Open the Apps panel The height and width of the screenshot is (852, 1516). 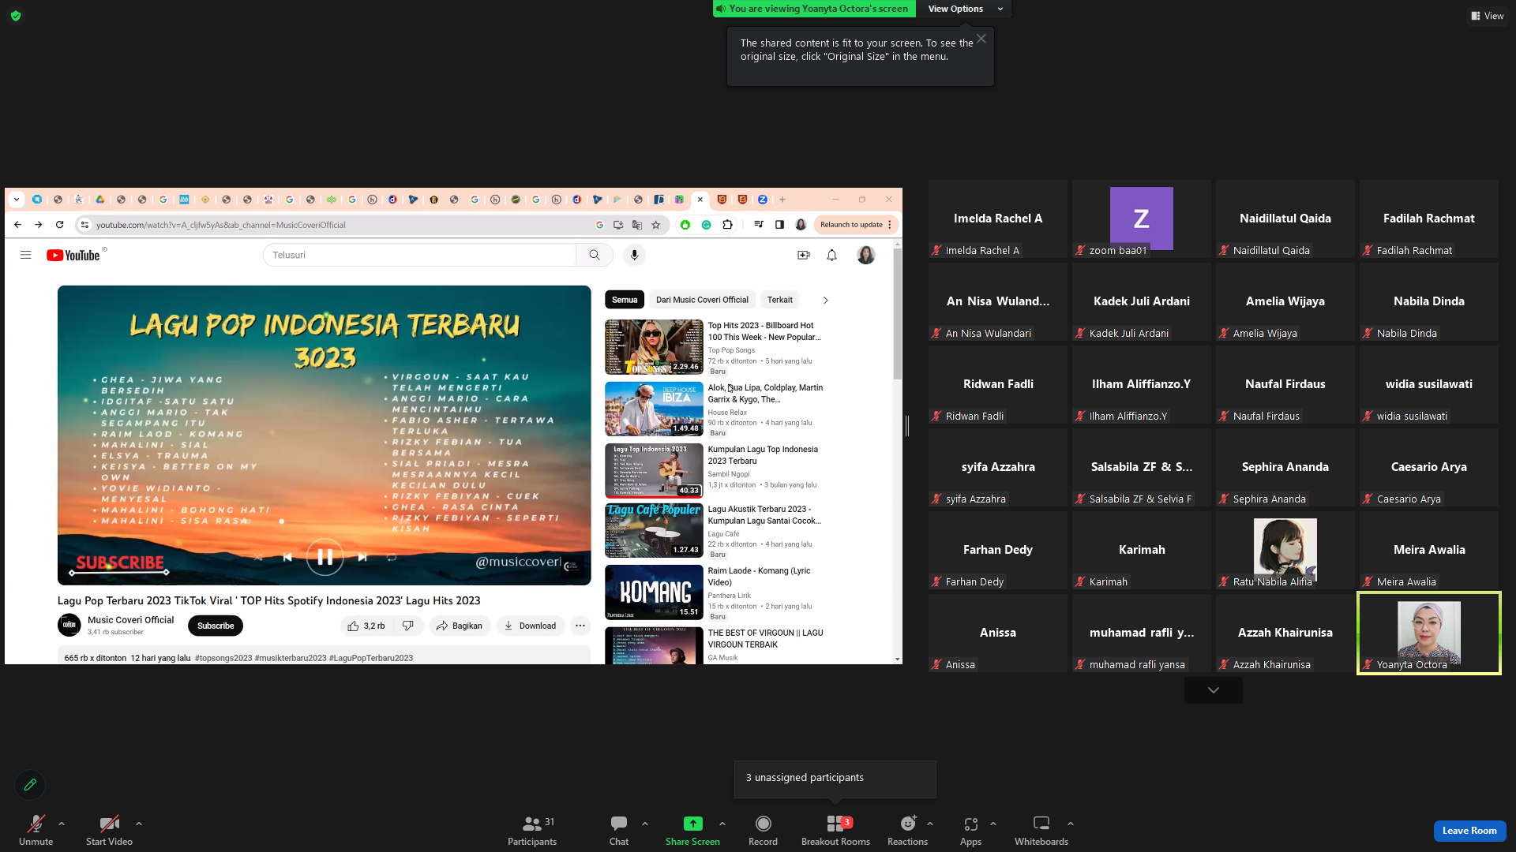(x=970, y=830)
